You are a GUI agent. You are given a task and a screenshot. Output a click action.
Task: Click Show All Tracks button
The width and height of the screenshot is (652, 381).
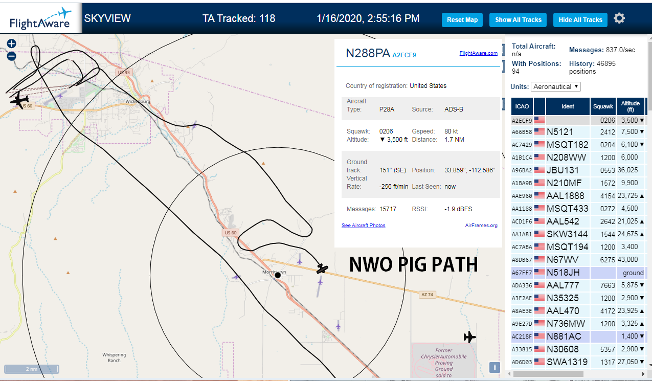coord(518,20)
